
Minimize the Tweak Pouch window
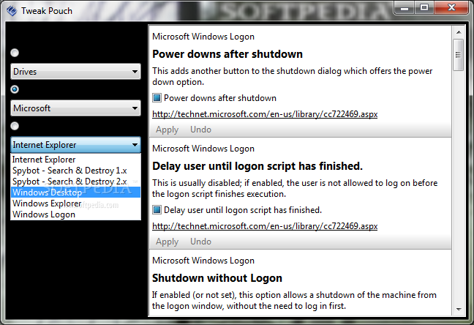[405, 7]
